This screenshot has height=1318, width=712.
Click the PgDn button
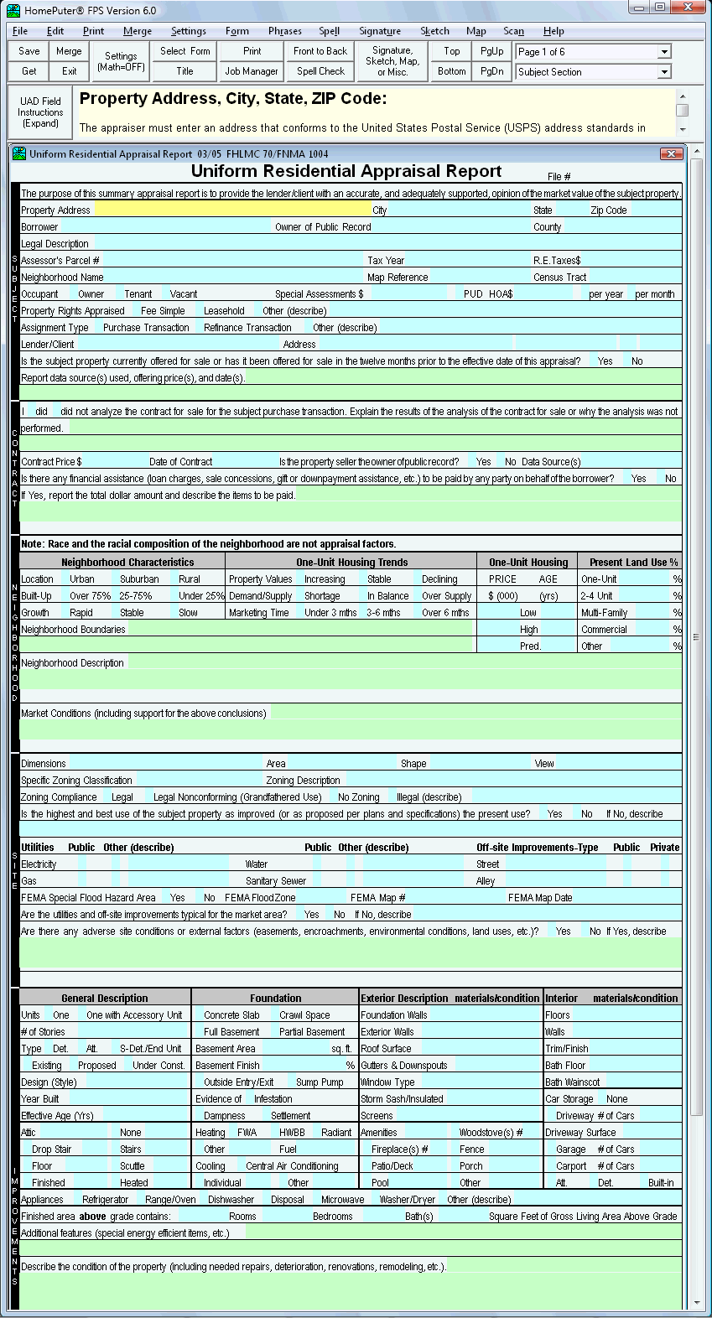[492, 71]
